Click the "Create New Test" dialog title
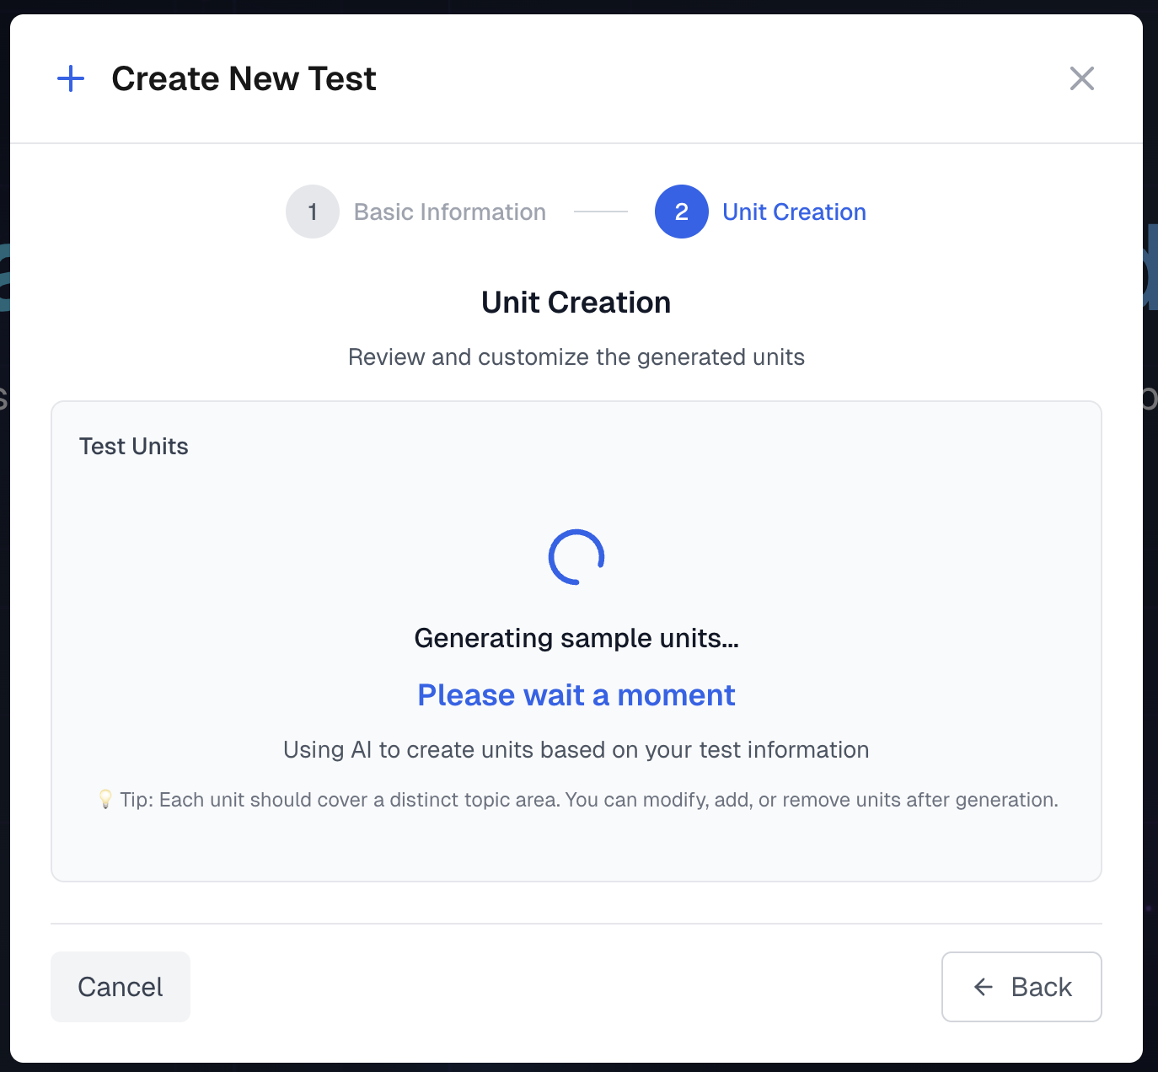 tap(244, 79)
